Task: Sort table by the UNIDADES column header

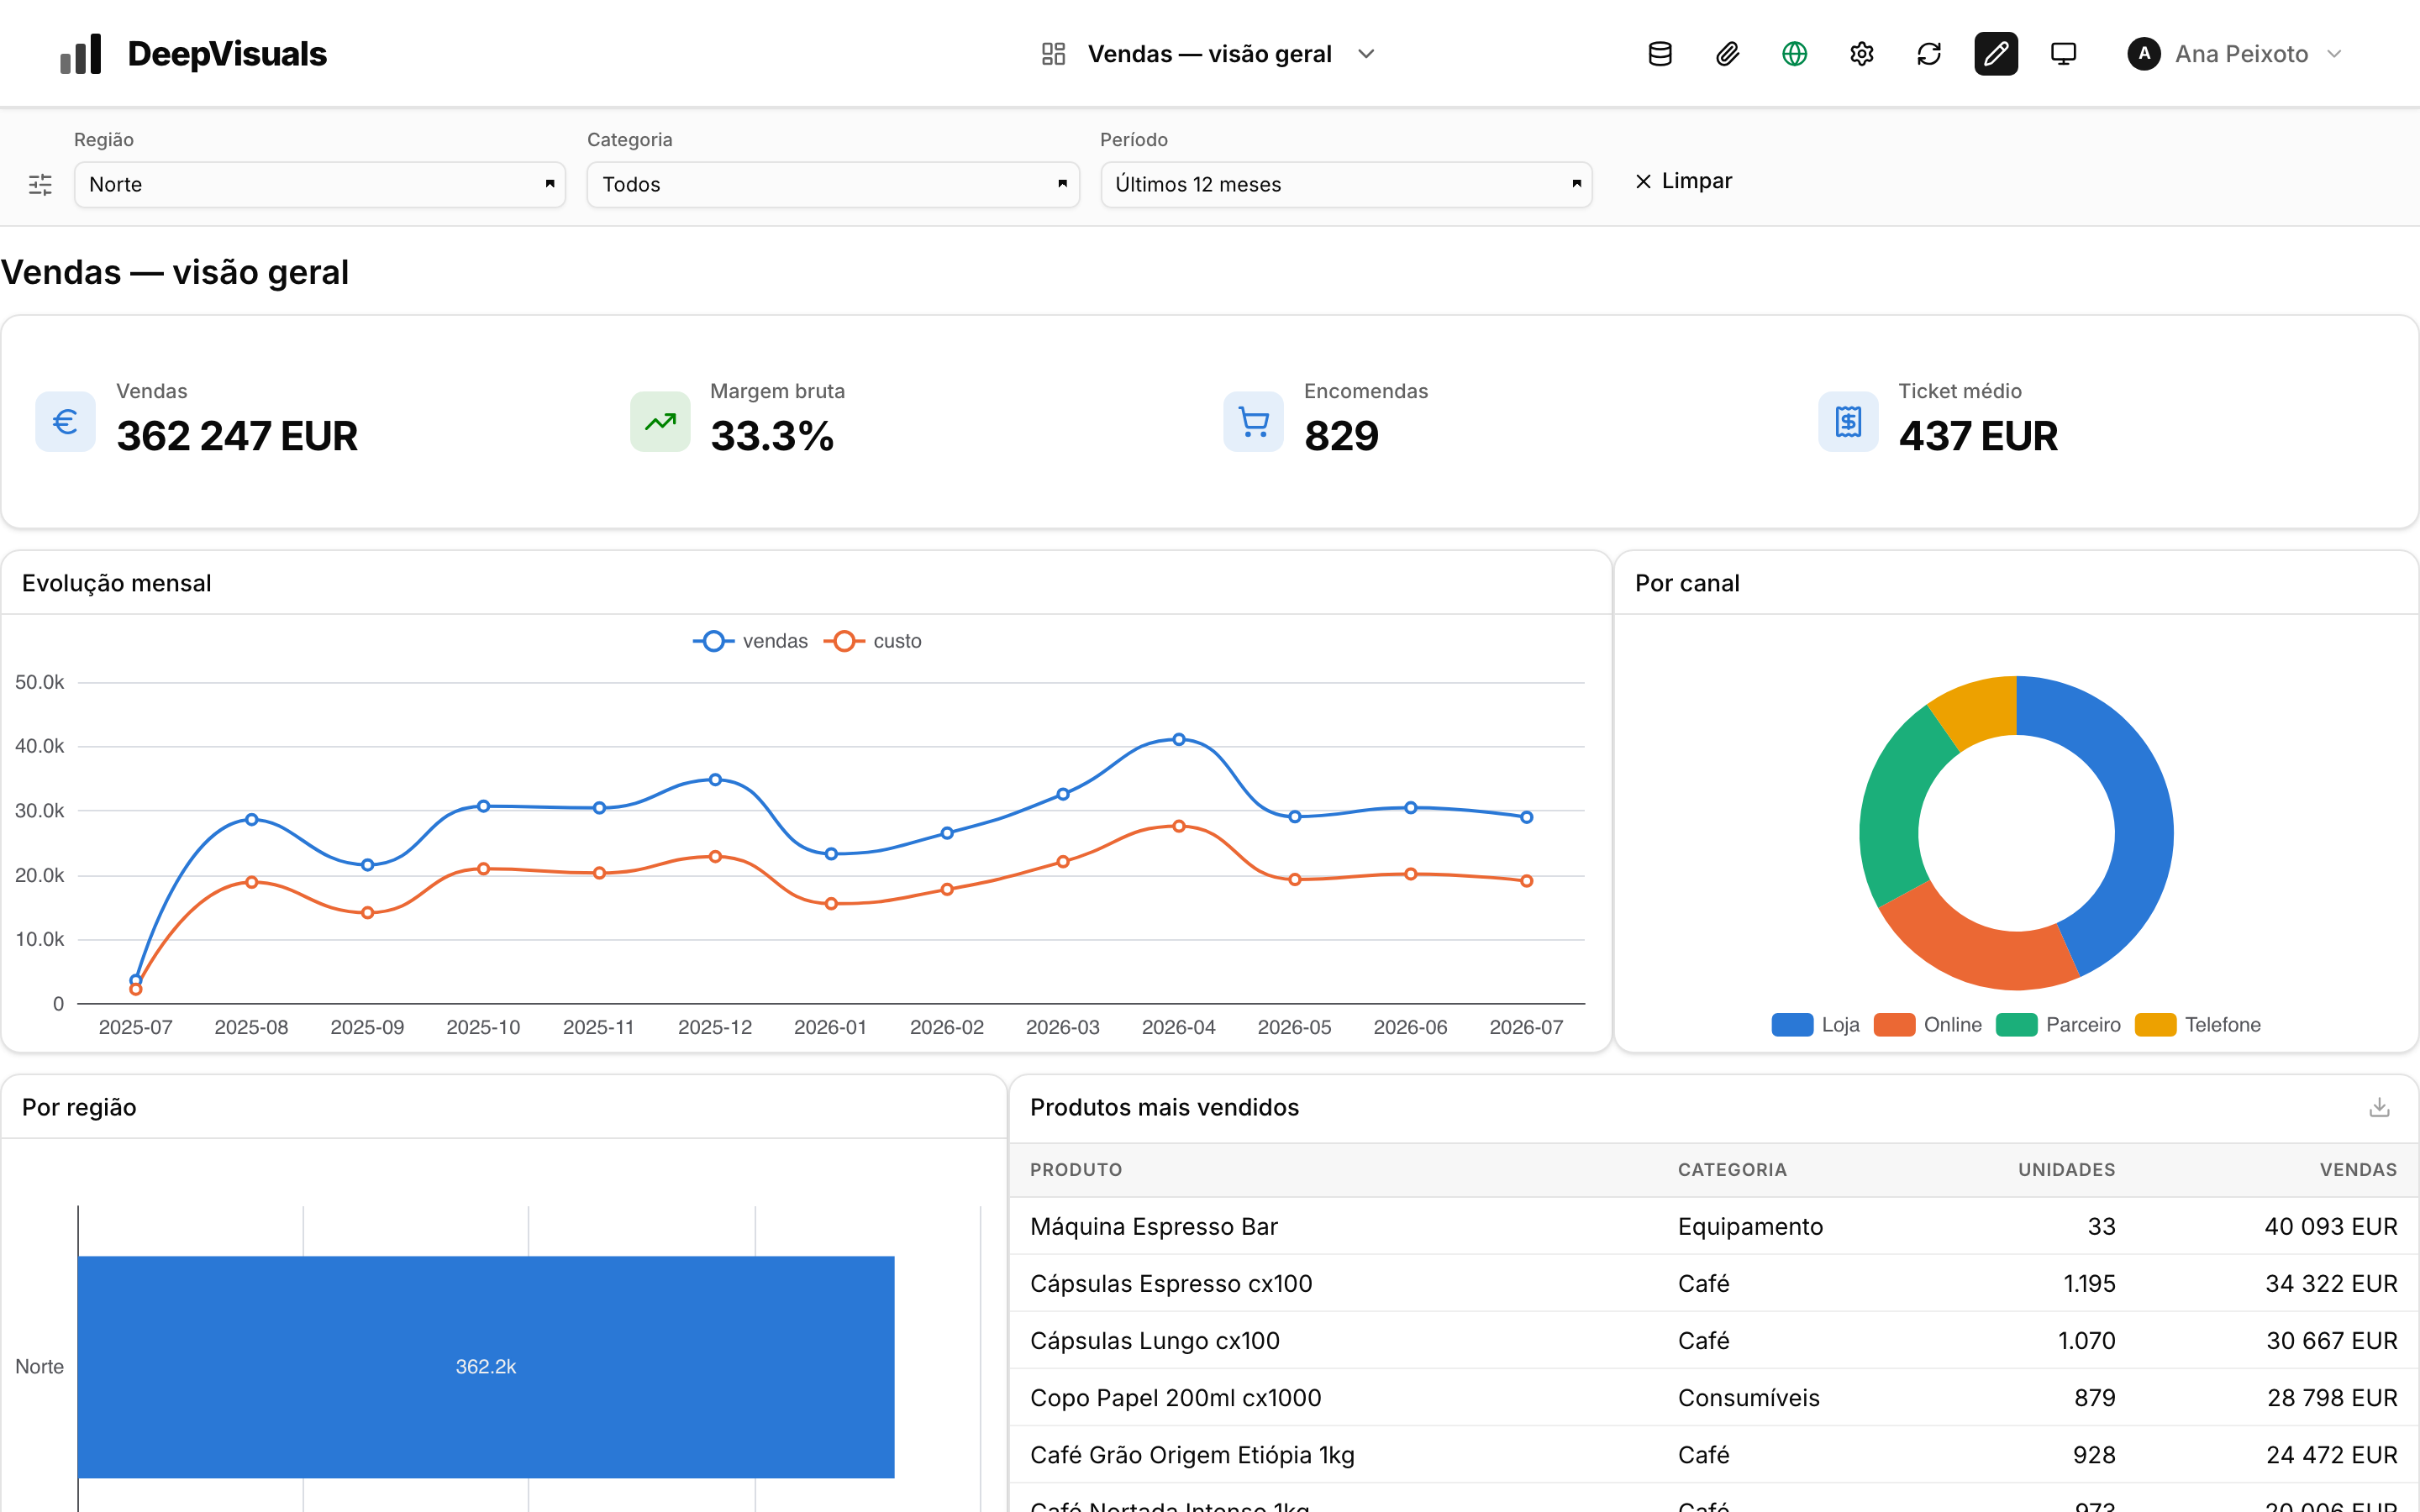Action: tap(2066, 1170)
